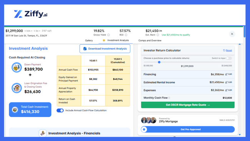Click the Year 5 return value 308.89%

[118, 101]
